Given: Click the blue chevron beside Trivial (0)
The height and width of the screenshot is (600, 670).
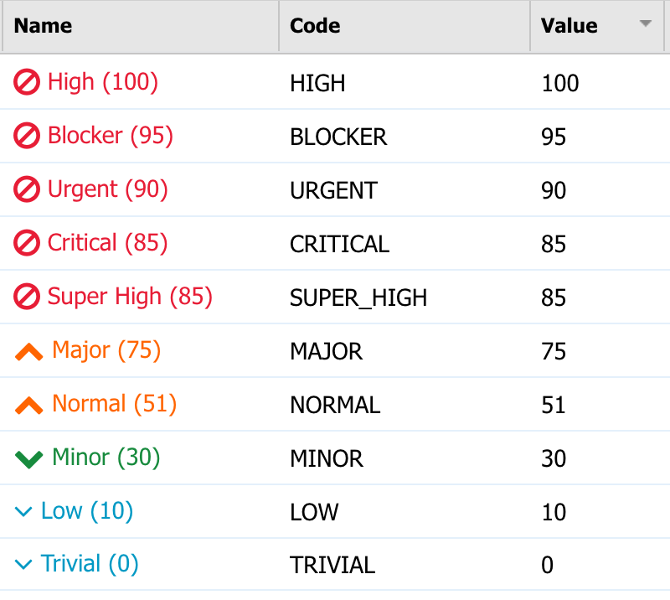Looking at the screenshot, I should pos(23,565).
